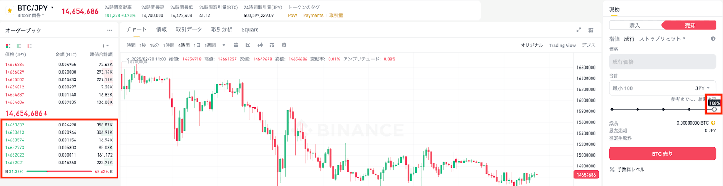Open the chart grid layout icon
The image size is (723, 186).
click(591, 30)
